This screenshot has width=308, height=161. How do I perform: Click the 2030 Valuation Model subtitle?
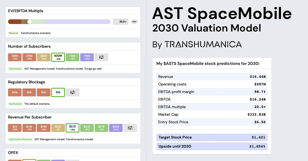207,28
